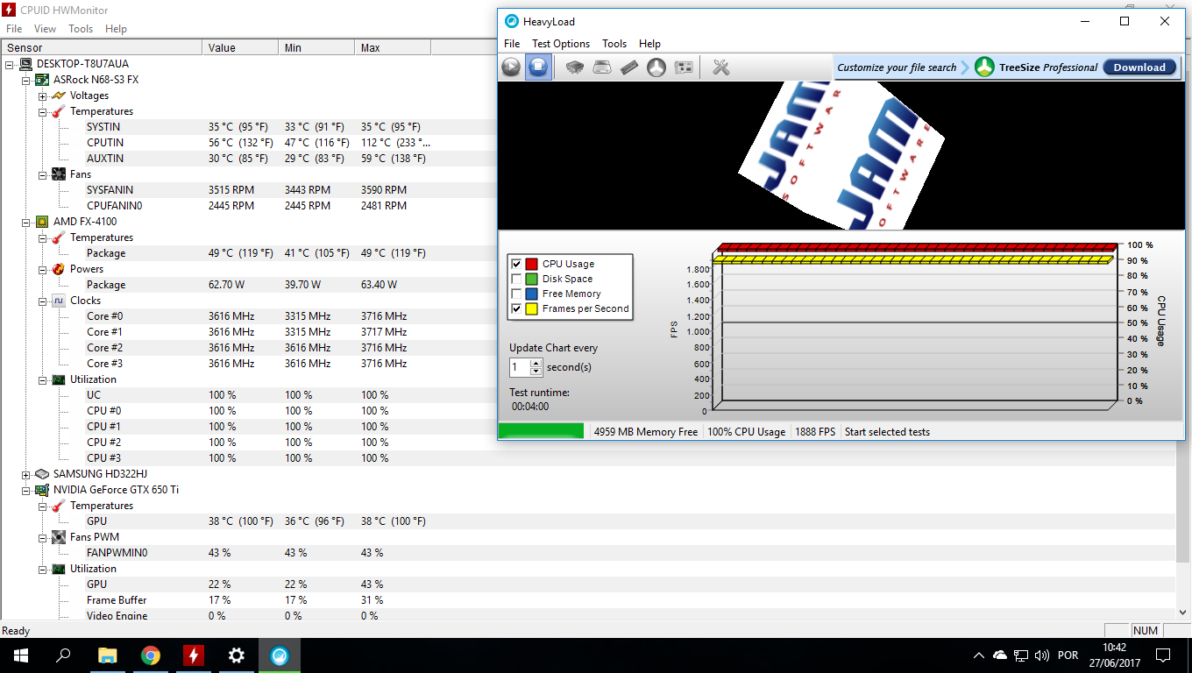The width and height of the screenshot is (1192, 673).
Task: Expand the SAMSUNG HD322HJ node
Action: tap(26, 474)
